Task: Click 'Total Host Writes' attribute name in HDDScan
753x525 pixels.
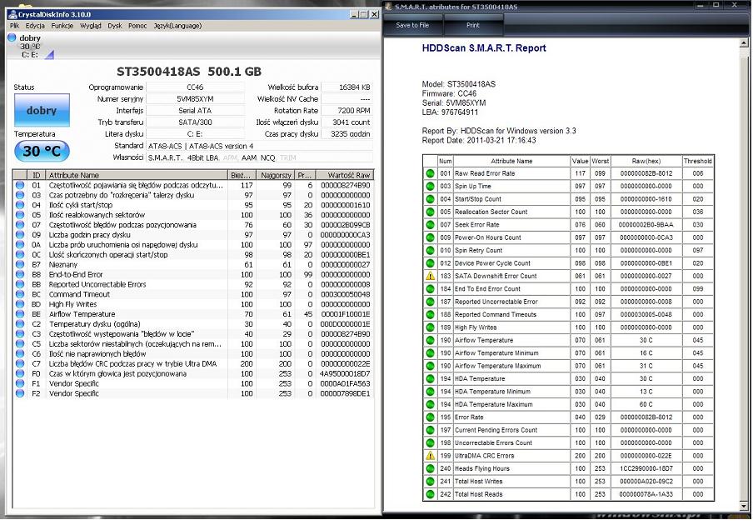Action: [x=478, y=482]
